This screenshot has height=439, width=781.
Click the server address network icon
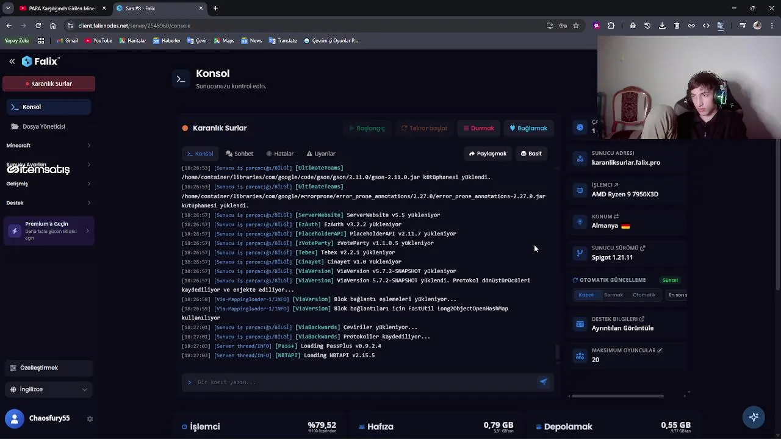coord(580,159)
